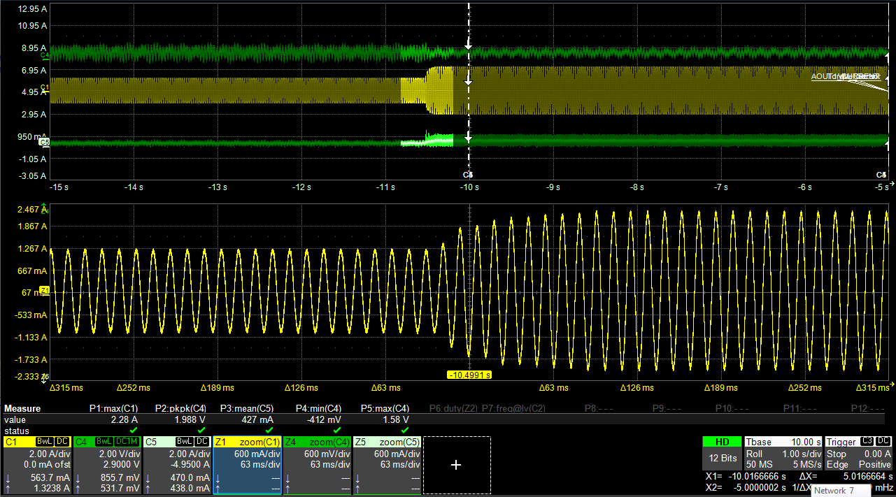Click the green status checkmark under P4

[x=337, y=431]
